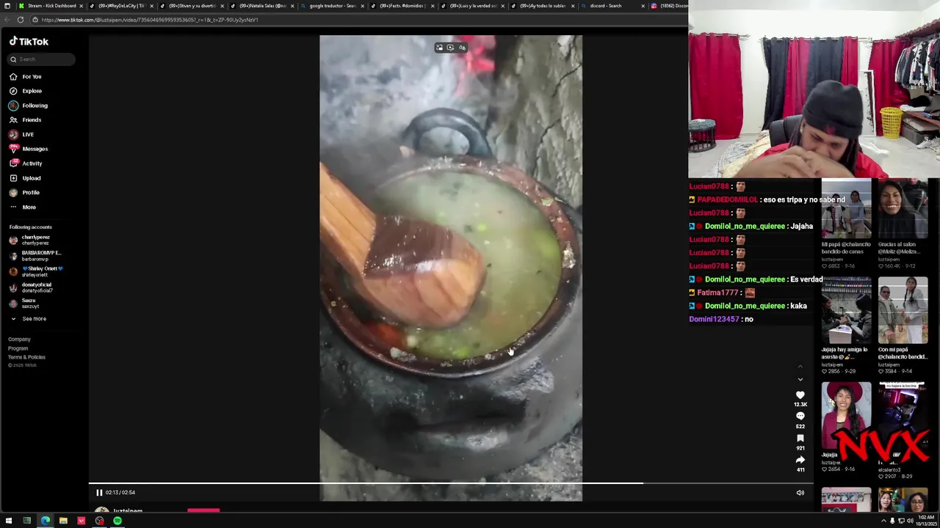940x528 pixels.
Task: Show hidden system tray icons
Action: click(x=884, y=521)
